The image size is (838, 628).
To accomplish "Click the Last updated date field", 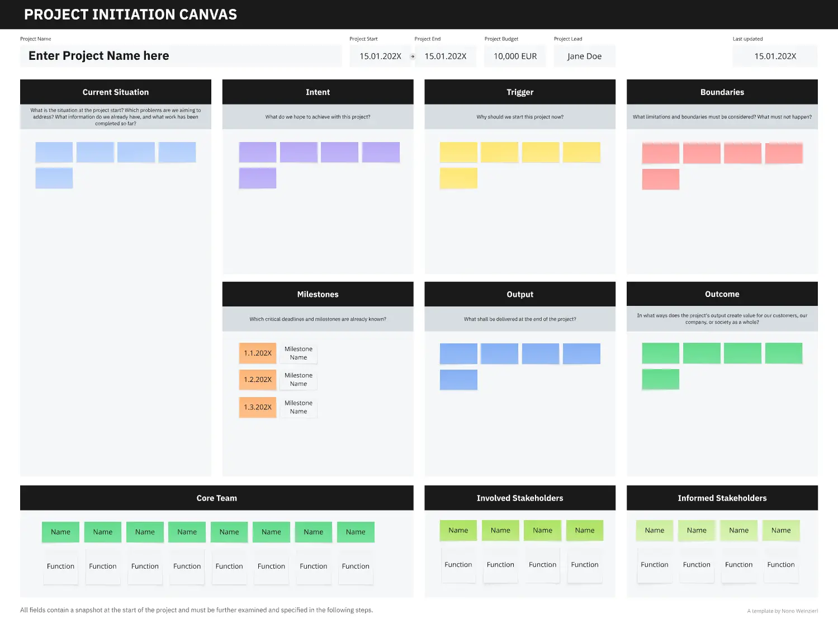I will click(x=775, y=56).
